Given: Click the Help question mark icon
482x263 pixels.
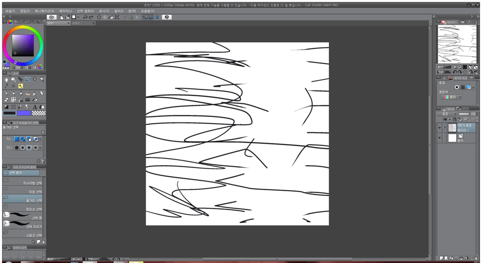Looking at the screenshot, I should point(167,17).
